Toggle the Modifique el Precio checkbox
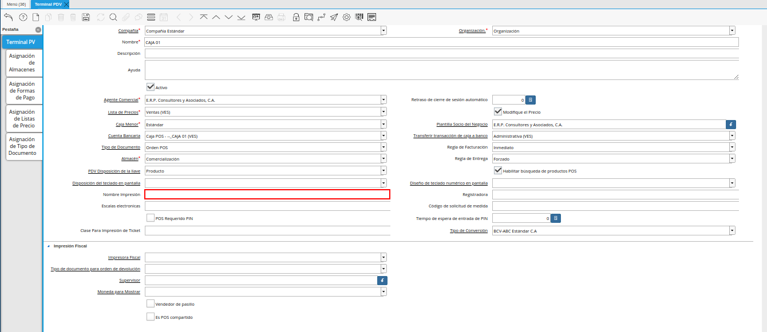 (498, 112)
